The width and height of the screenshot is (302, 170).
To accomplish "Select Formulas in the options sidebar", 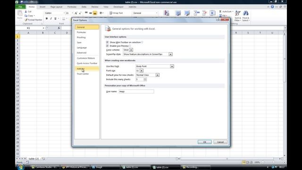I will [87, 33].
